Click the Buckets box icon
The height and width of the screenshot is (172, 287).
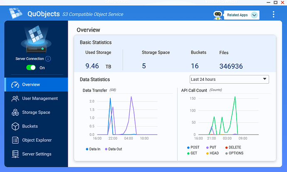[x=15, y=126]
